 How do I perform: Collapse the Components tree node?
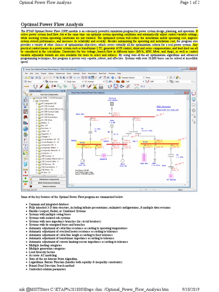coord(34,101)
